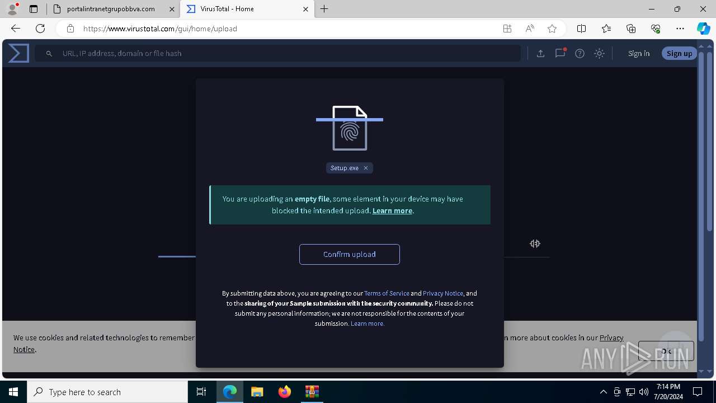Open Copilot sidebar icon
Screen dimensions: 716x403
[x=704, y=29]
